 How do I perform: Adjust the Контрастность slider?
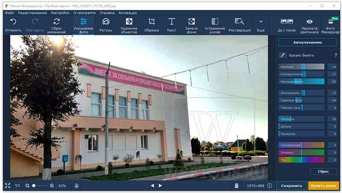[301, 74]
